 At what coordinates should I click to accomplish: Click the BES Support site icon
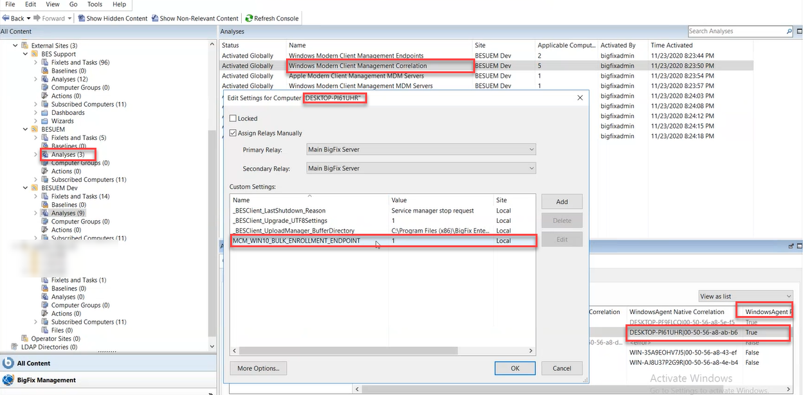click(35, 54)
